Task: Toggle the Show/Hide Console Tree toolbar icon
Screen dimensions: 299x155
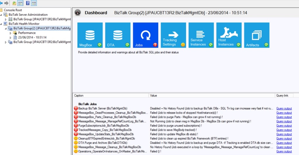Action: click(x=20, y=3)
